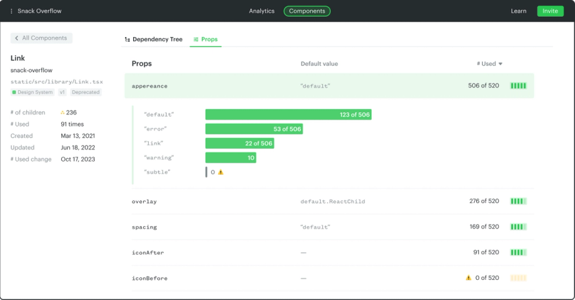Click the appereance usage meter bars
Viewport: 575px width, 300px height.
click(x=519, y=86)
